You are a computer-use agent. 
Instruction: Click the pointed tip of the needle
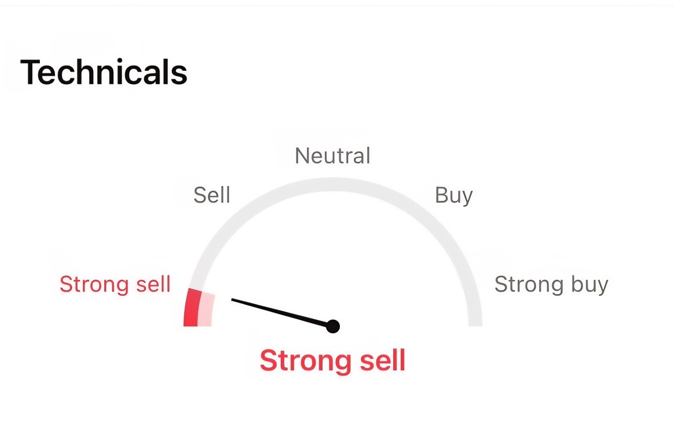point(234,300)
